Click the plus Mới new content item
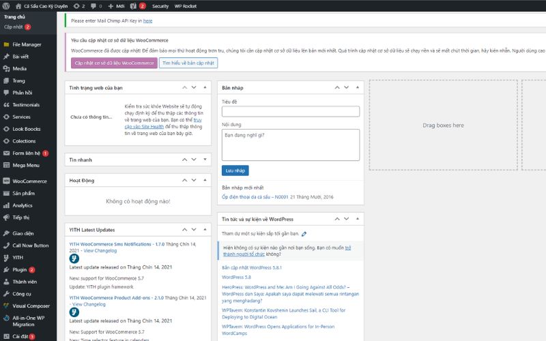Image resolution: width=546 pixels, height=341 pixels. 116,6
